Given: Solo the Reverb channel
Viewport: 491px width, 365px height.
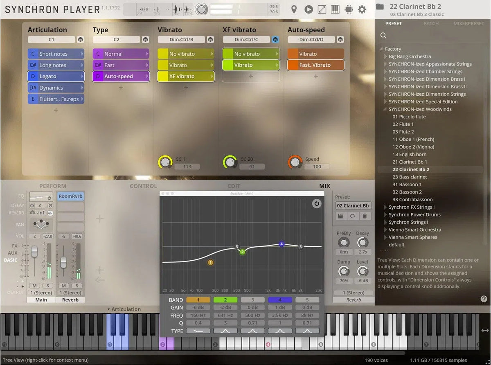Looking at the screenshot, I should 77,286.
